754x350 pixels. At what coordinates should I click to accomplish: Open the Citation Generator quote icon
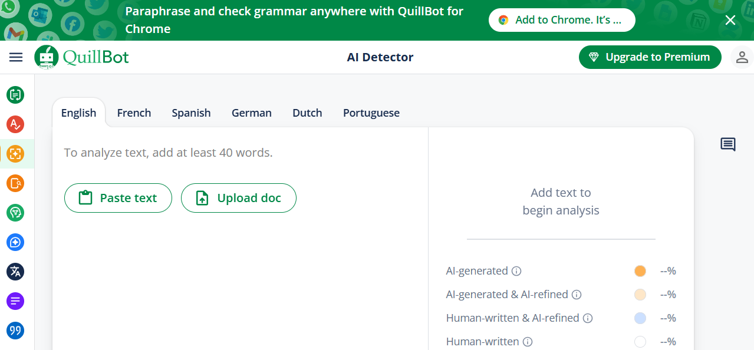pyautogui.click(x=15, y=331)
